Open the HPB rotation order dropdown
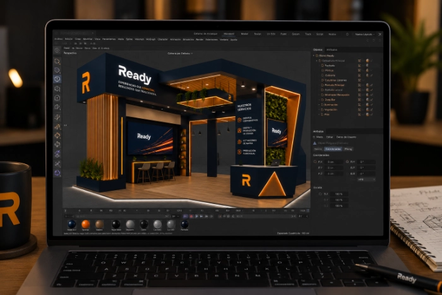The image size is (442, 295). coord(366,179)
